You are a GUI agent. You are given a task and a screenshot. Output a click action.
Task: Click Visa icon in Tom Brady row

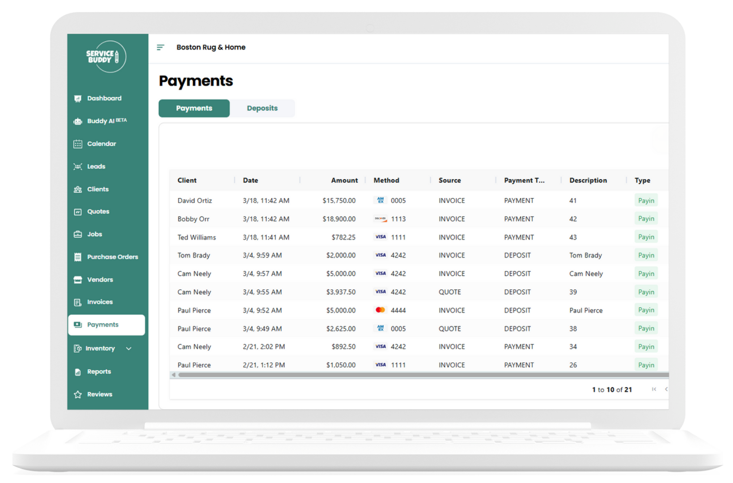tap(381, 255)
